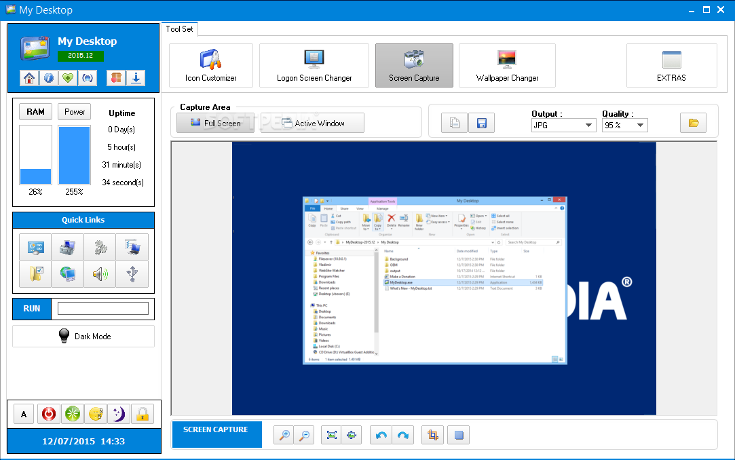Click the 'A' button in power row
This screenshot has height=460, width=735.
tap(24, 414)
